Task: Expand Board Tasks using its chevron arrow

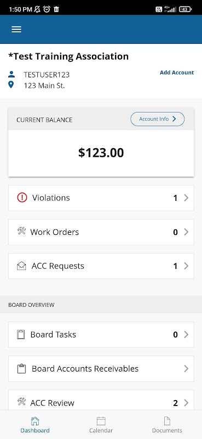Action: pos(186,335)
